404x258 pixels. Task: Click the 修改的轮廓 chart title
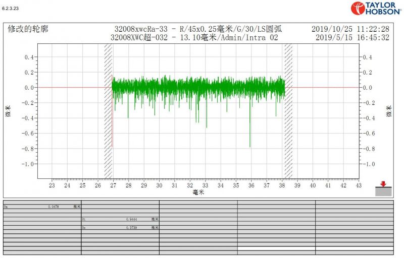point(29,29)
